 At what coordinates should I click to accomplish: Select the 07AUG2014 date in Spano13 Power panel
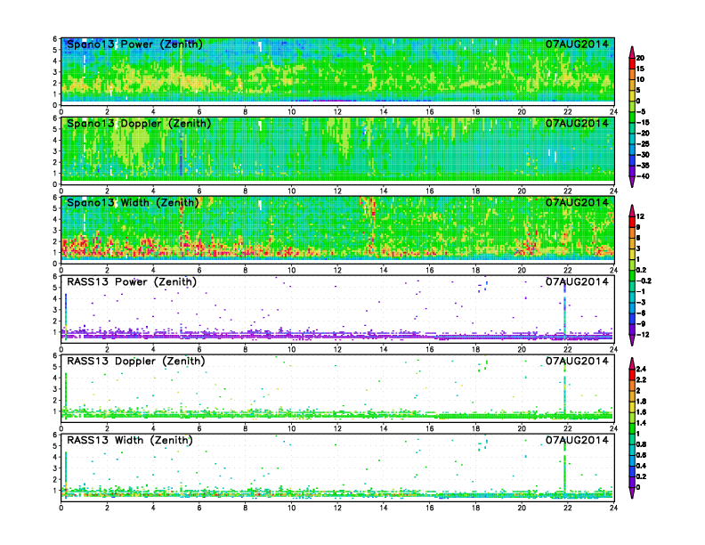(x=578, y=44)
